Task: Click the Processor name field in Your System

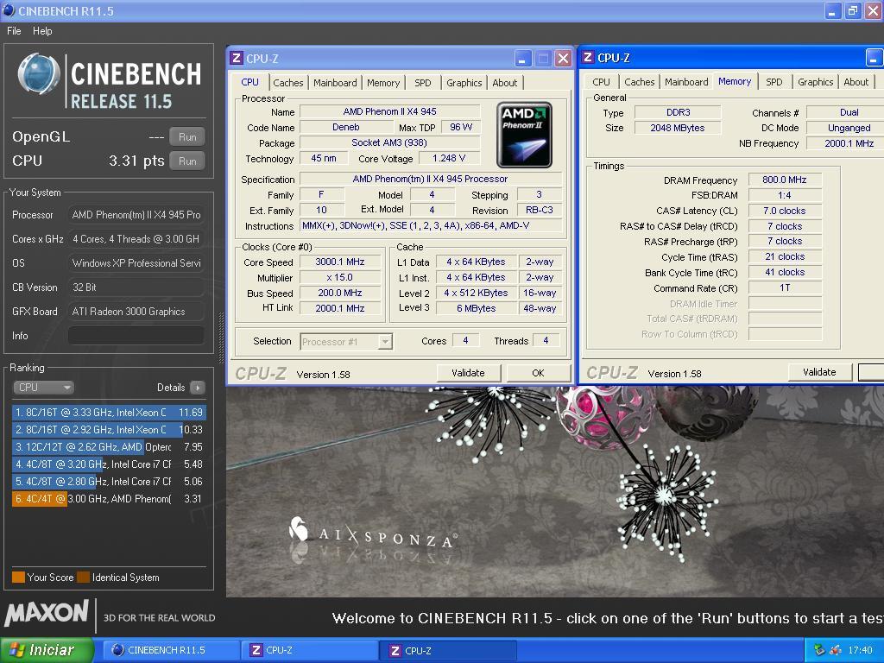Action: click(x=136, y=215)
